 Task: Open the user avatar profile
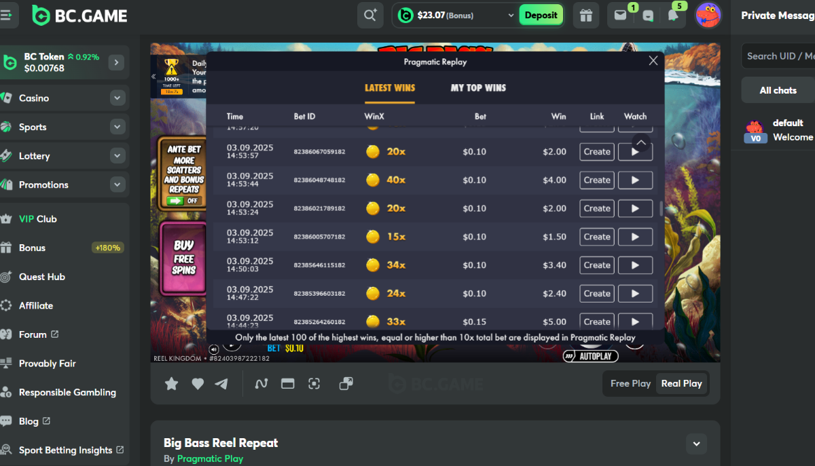click(x=708, y=15)
